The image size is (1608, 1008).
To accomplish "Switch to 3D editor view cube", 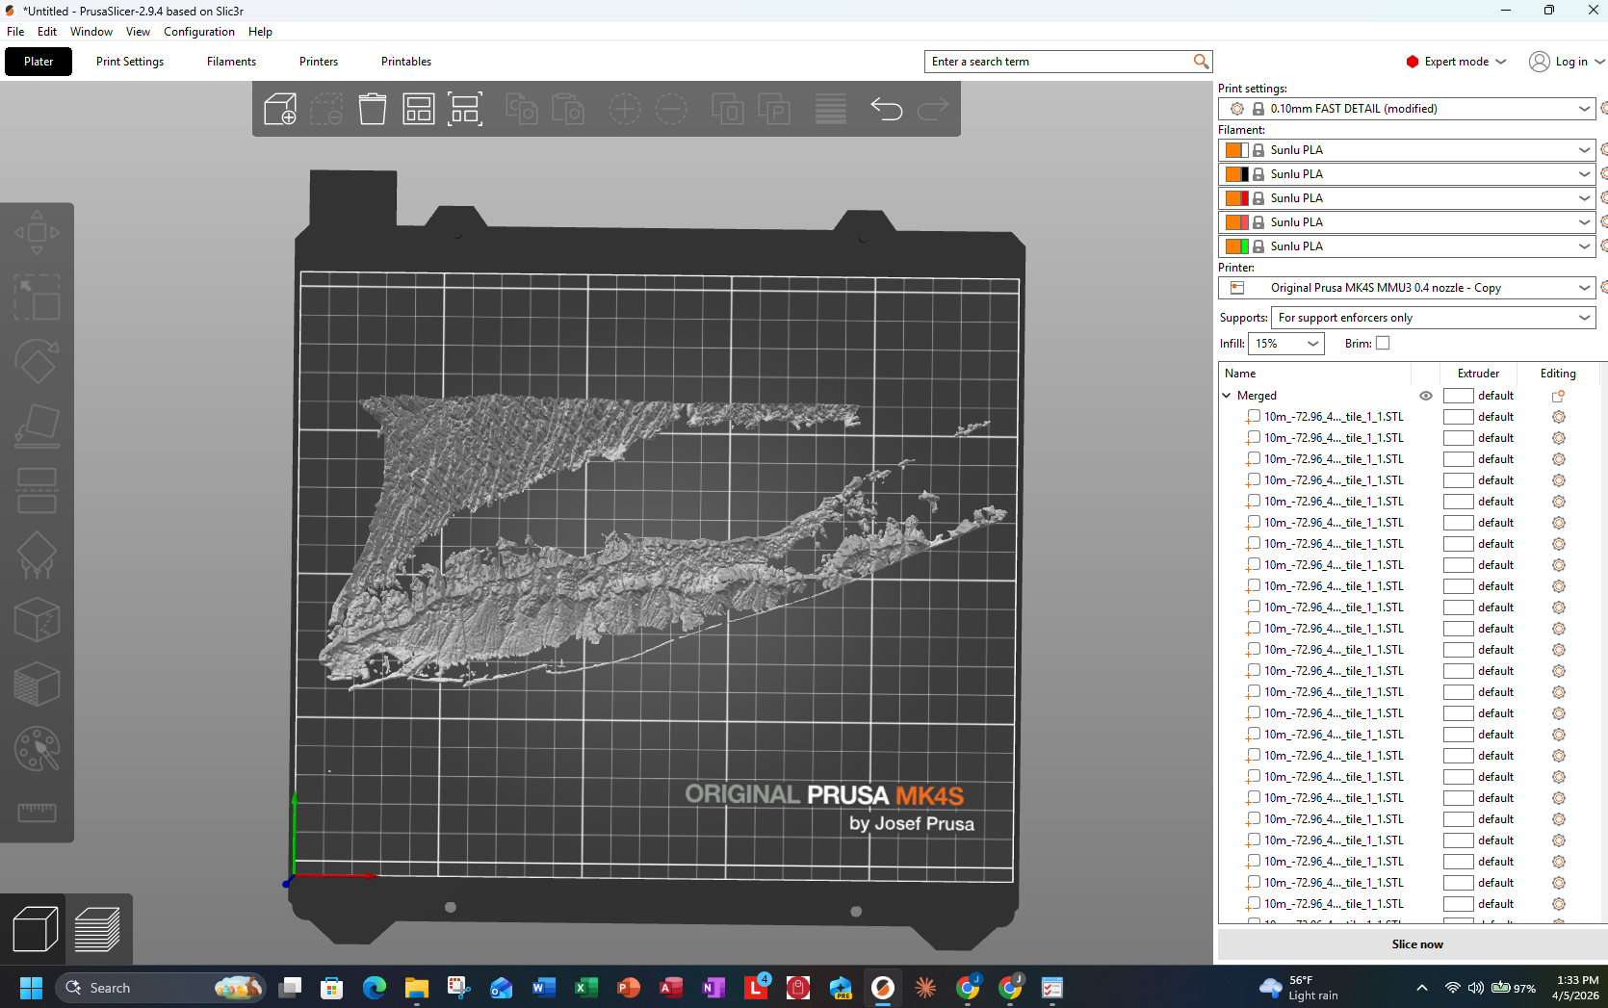I will [35, 930].
